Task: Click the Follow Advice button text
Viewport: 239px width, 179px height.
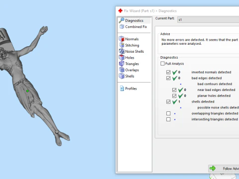Action: click(x=231, y=169)
